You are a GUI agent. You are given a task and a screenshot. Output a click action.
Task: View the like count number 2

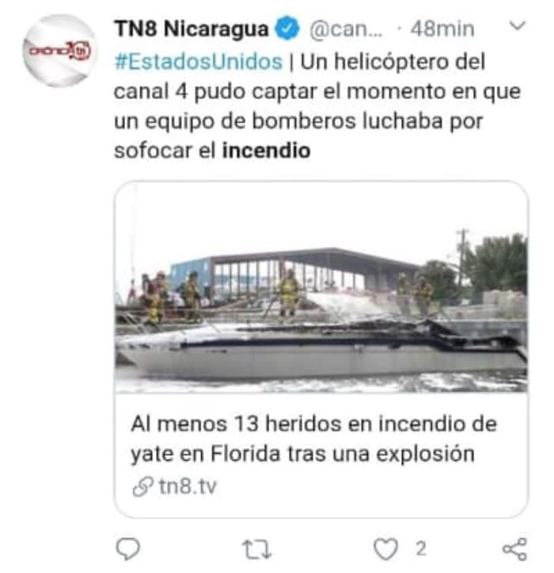point(421,549)
